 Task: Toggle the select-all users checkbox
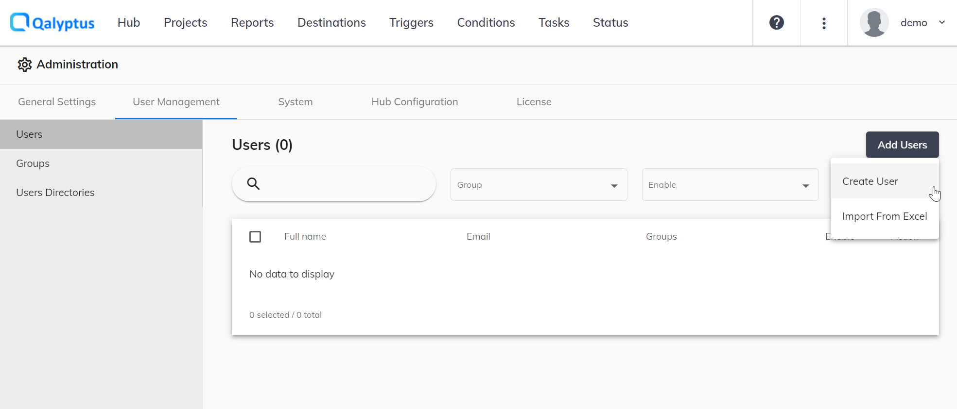tap(255, 237)
